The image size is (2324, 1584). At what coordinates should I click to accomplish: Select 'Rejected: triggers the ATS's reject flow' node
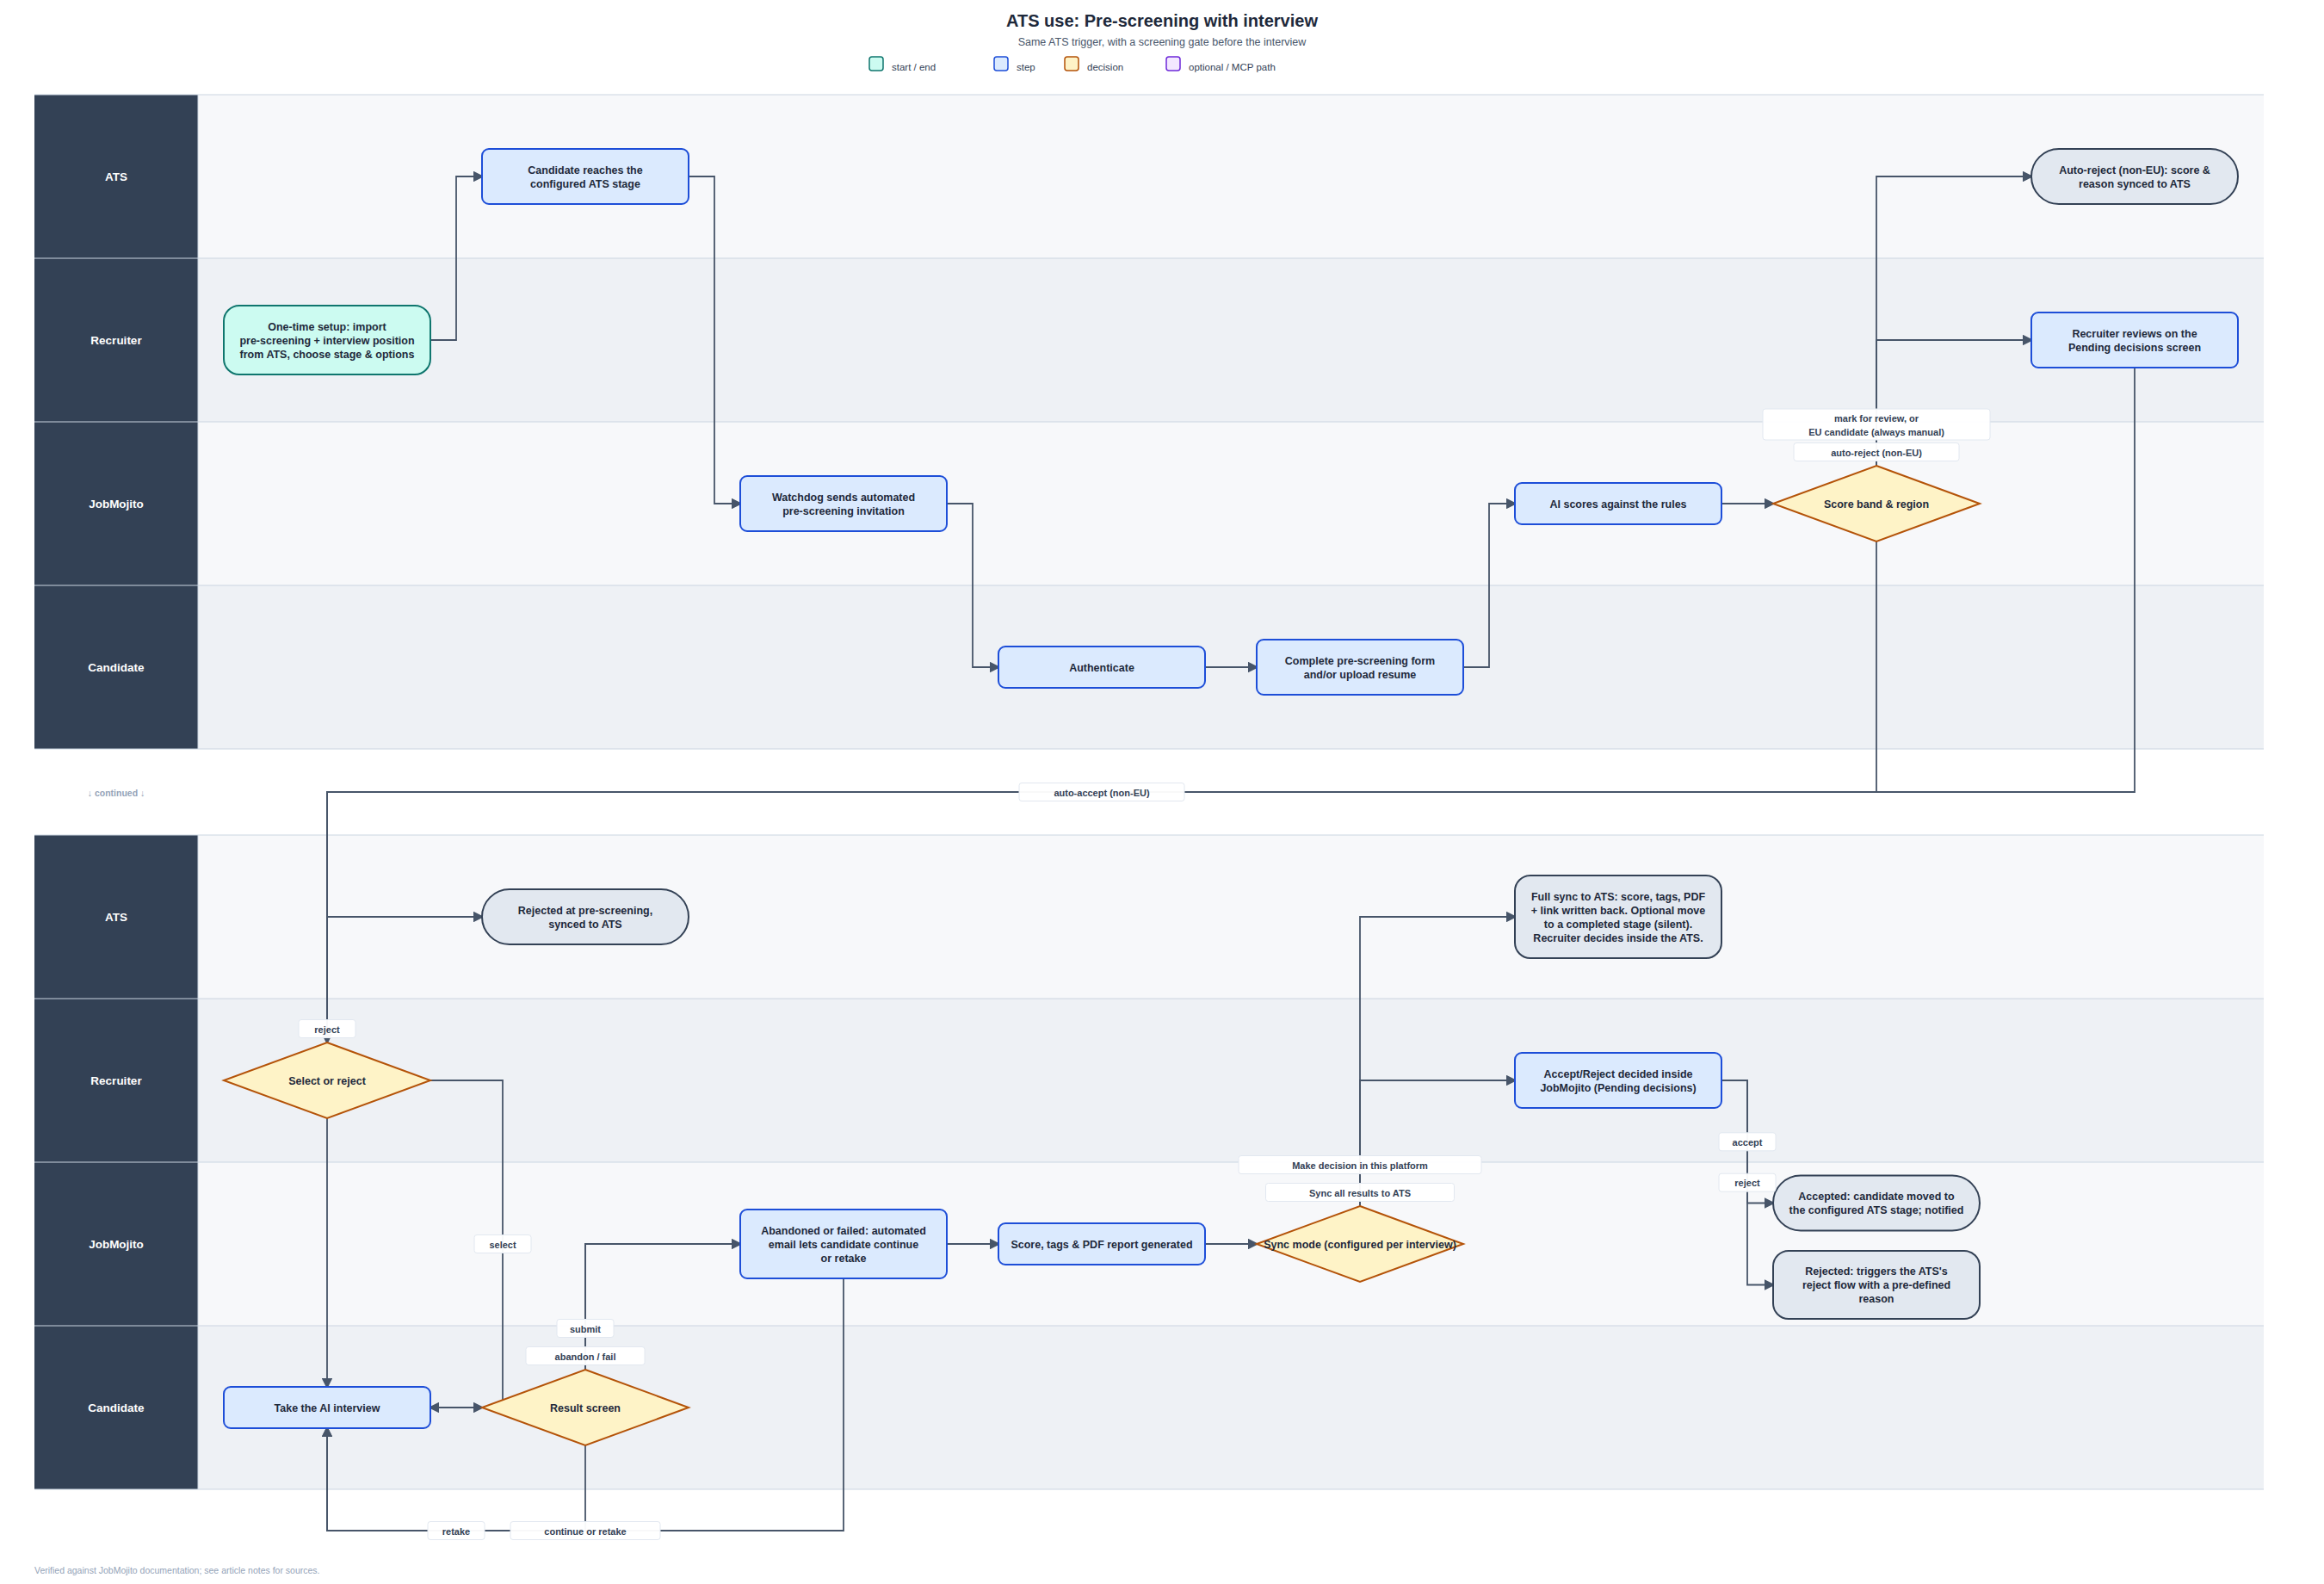tap(1876, 1285)
